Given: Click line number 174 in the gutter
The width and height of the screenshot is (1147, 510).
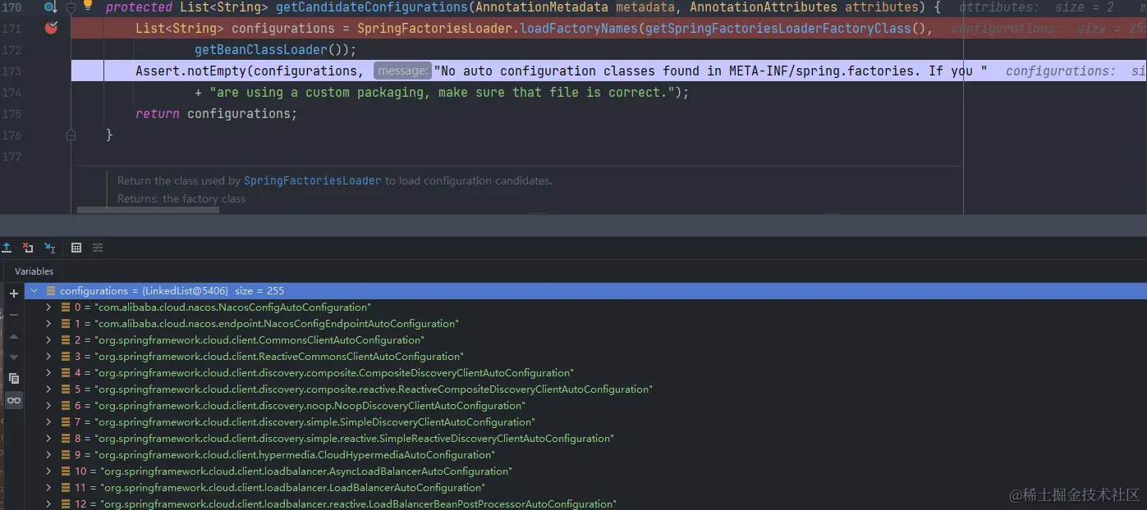Looking at the screenshot, I should [11, 93].
